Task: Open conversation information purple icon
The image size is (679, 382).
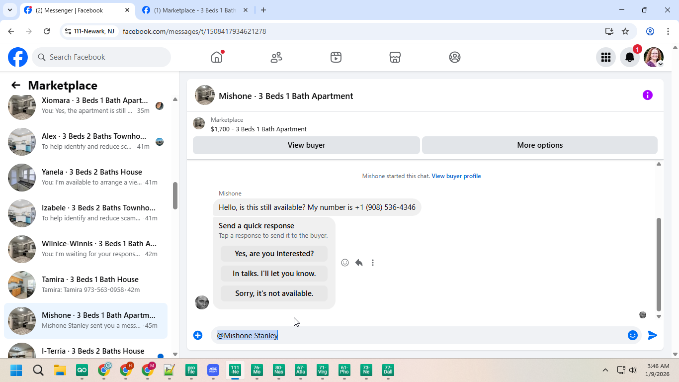Action: point(647,95)
